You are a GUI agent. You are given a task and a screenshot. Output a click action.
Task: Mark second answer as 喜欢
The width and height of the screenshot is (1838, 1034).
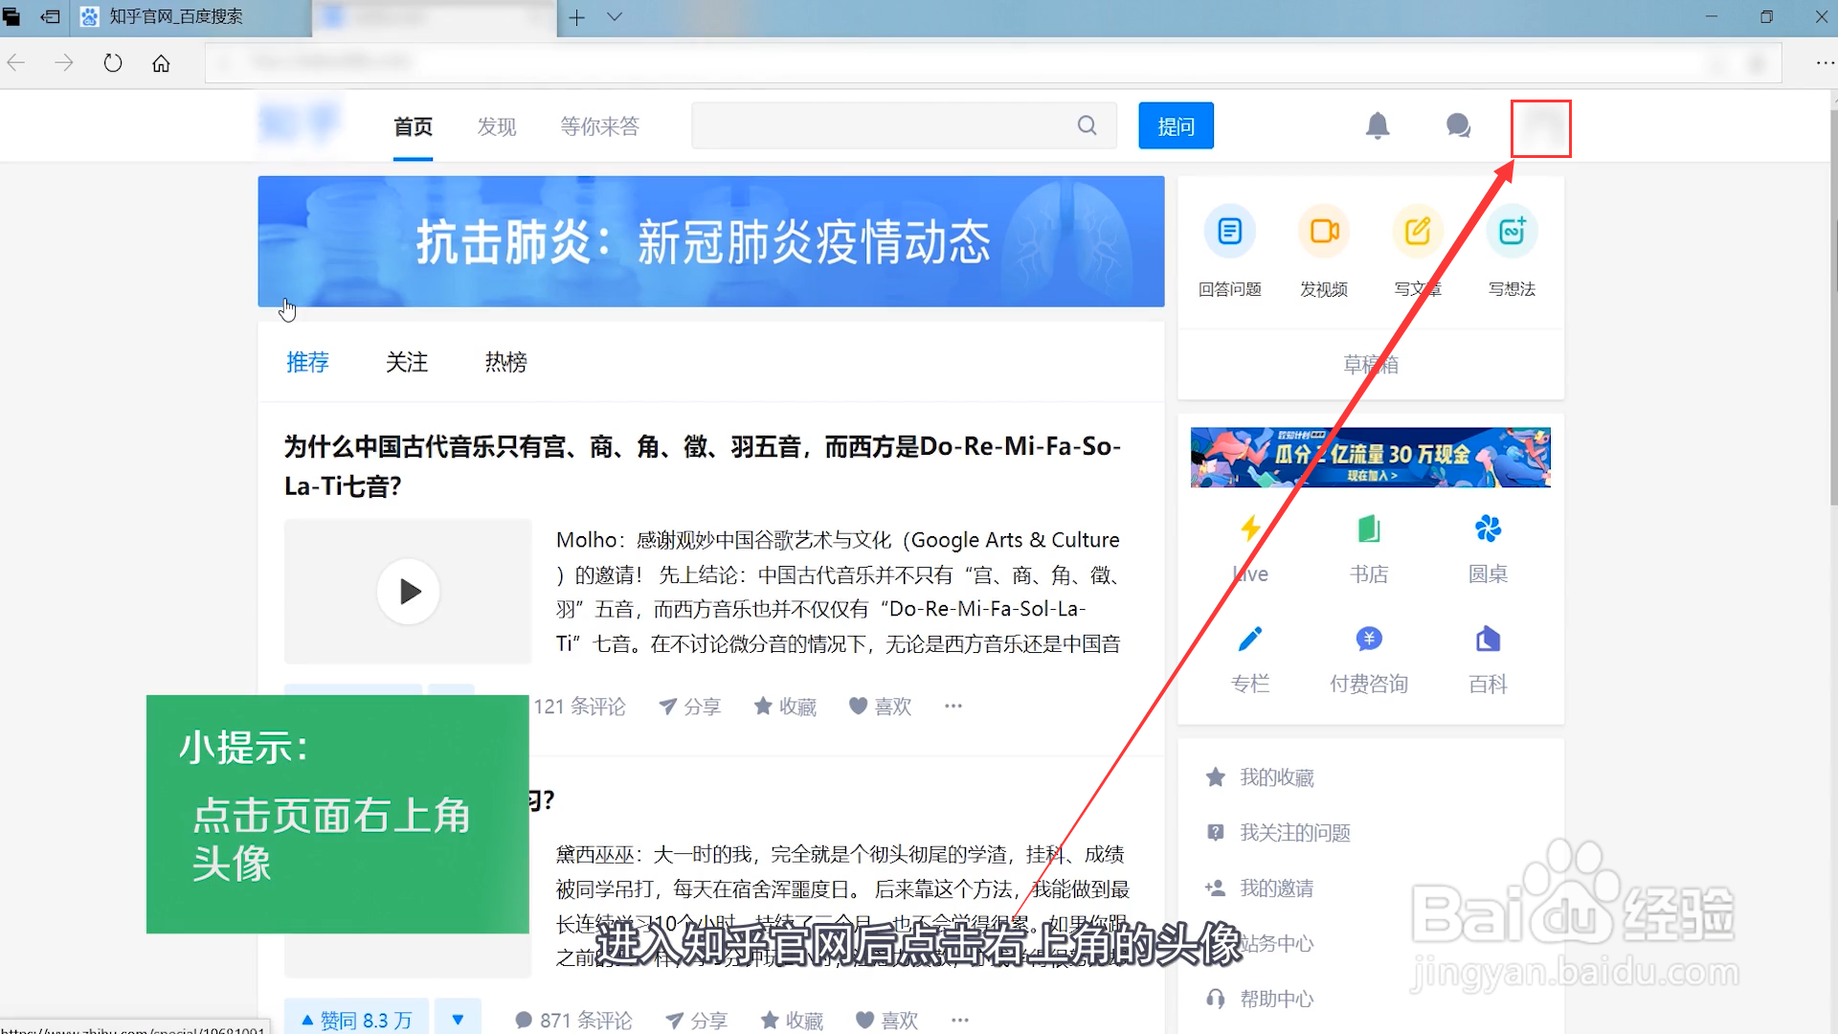(886, 1021)
